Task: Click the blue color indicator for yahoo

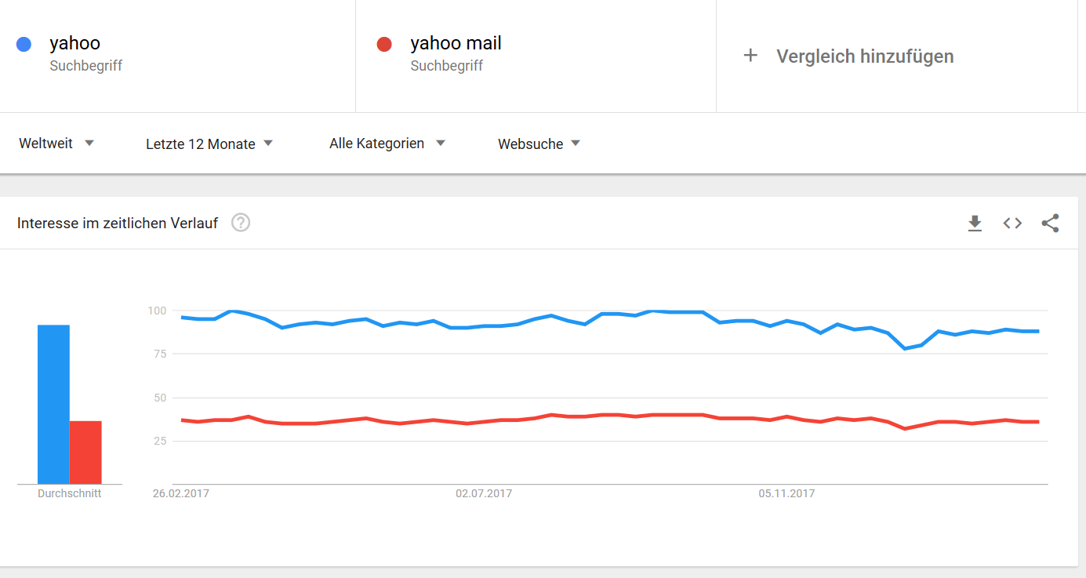Action: pyautogui.click(x=24, y=44)
